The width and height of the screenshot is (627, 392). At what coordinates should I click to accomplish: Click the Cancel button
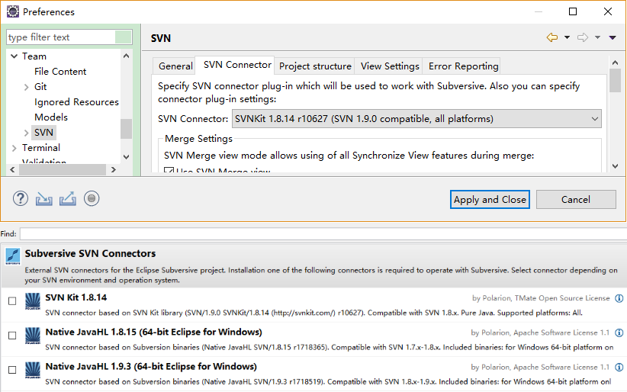point(576,199)
